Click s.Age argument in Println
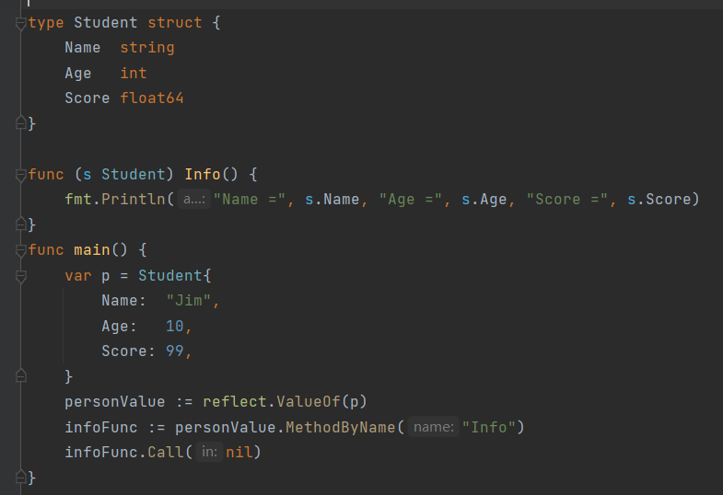 tap(484, 199)
